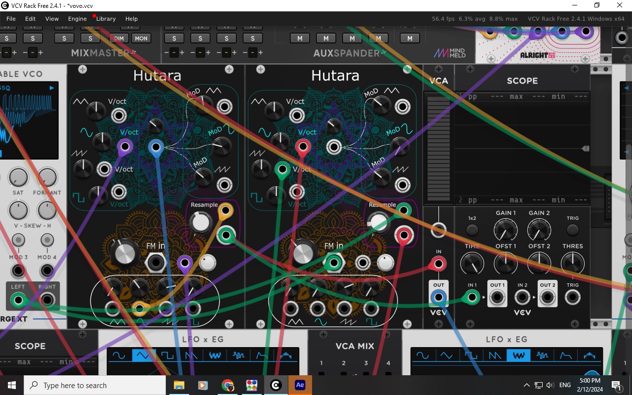Screen dimensions: 632x395
Task: Open File Explorer from the taskbar
Action: [x=179, y=385]
